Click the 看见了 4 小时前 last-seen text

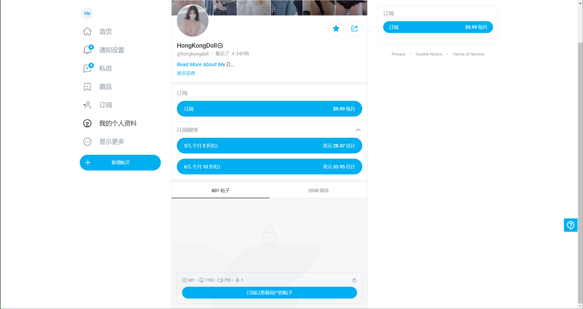click(232, 54)
